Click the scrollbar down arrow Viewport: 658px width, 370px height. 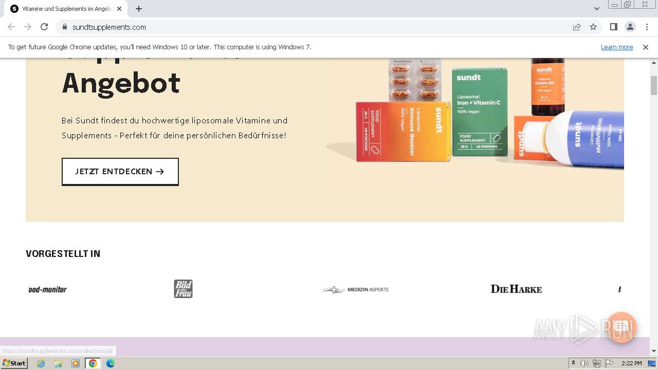[x=654, y=351]
